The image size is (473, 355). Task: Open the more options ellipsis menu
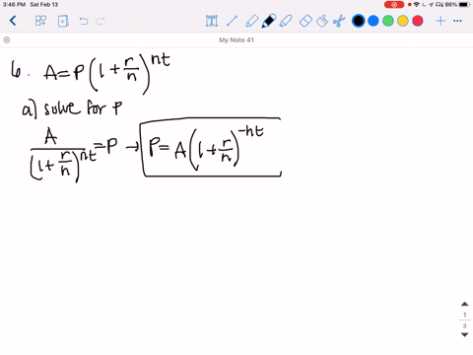[457, 21]
